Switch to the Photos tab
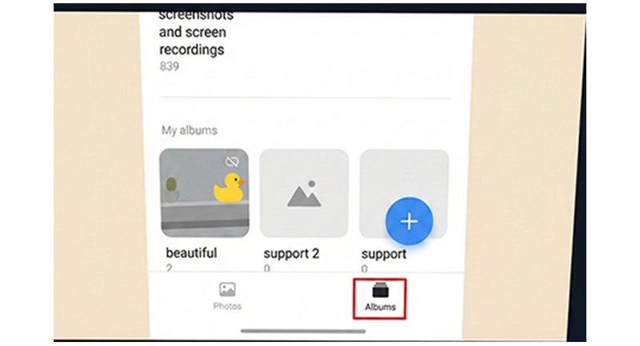This screenshot has height=346, width=640. pyautogui.click(x=227, y=296)
